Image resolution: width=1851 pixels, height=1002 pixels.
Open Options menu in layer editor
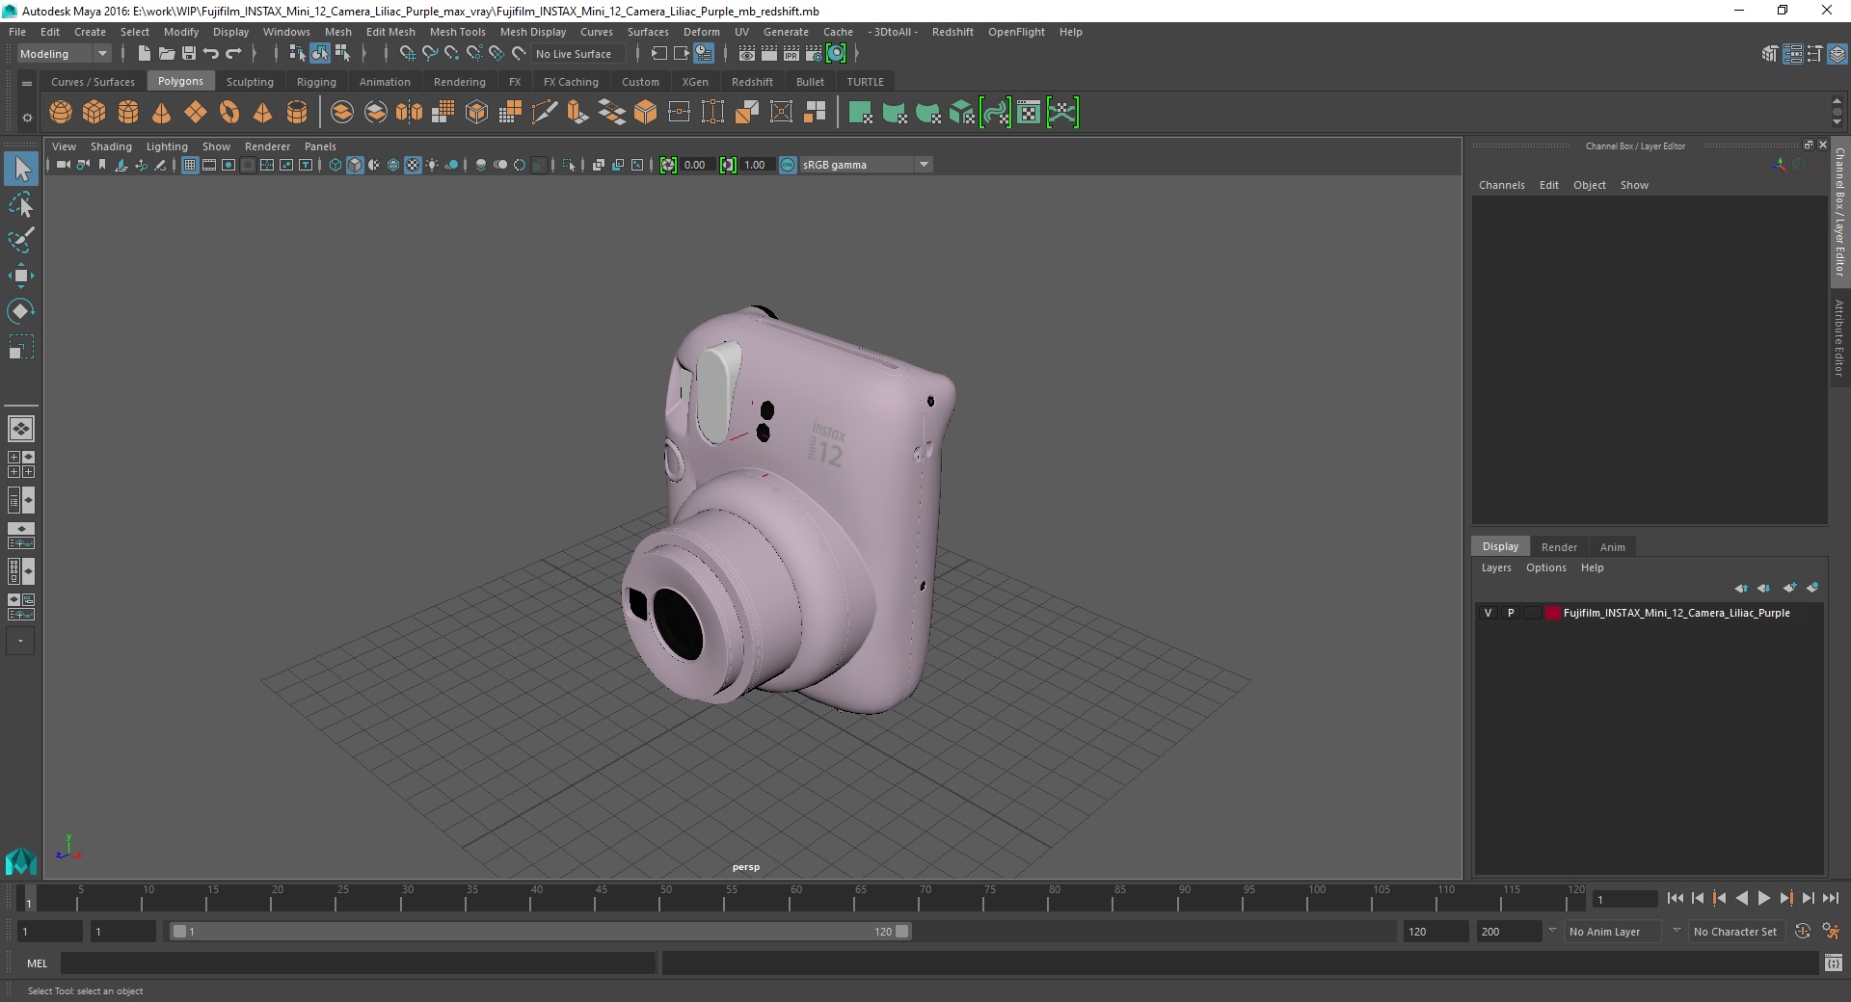point(1545,567)
